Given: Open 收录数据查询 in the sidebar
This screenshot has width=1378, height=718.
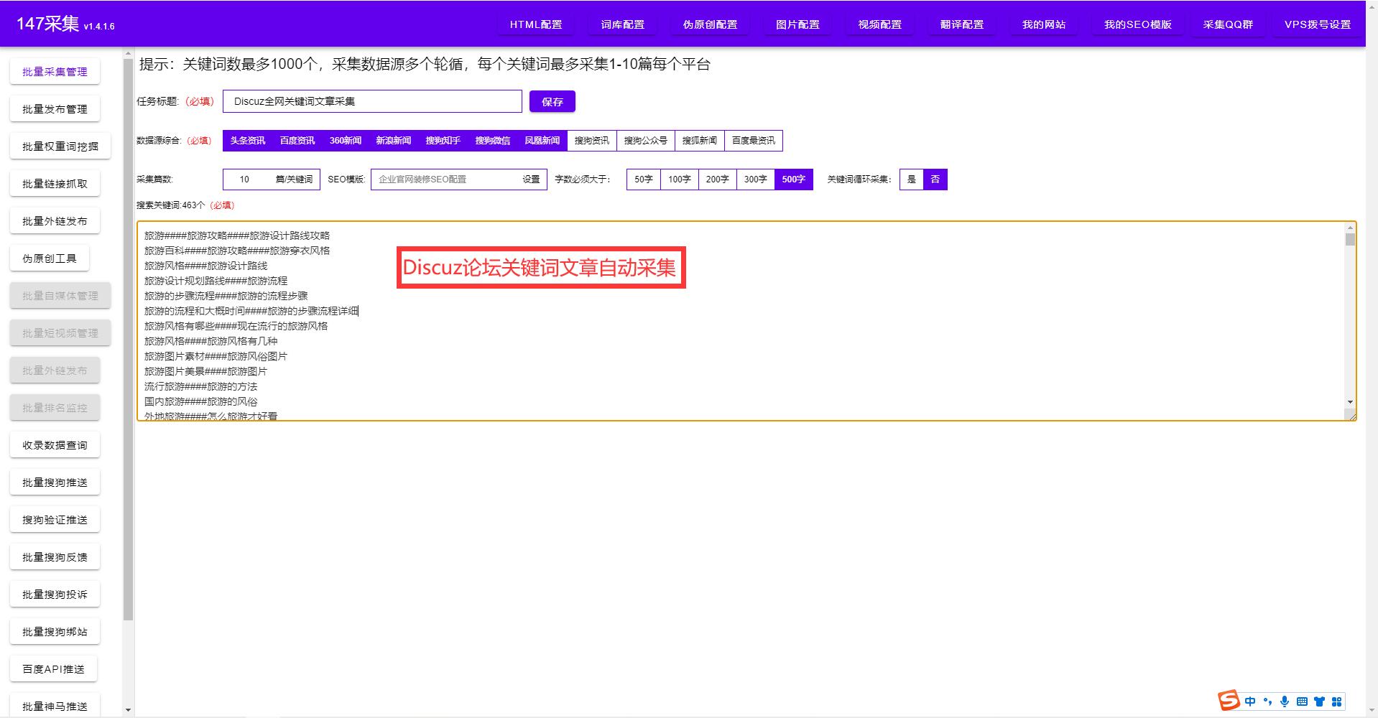Looking at the screenshot, I should click(x=55, y=445).
